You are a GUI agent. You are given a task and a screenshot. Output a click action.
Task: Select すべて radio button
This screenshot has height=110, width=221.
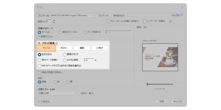click(x=39, y=32)
